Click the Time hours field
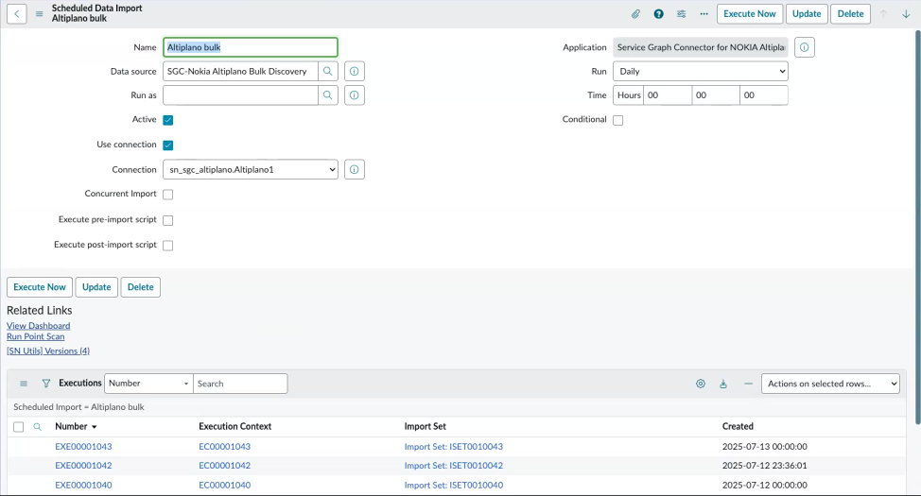 [668, 95]
